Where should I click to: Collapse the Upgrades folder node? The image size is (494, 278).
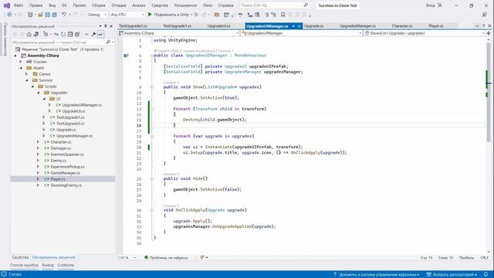tap(39, 93)
